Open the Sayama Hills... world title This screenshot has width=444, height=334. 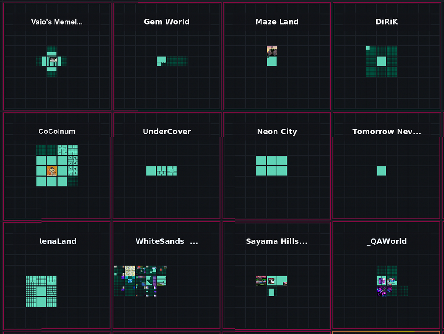[277, 241]
